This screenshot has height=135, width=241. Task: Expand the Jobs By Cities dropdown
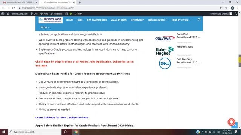[181, 20]
